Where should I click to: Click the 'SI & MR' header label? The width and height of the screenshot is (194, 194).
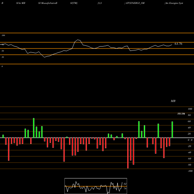(x=21, y=3)
